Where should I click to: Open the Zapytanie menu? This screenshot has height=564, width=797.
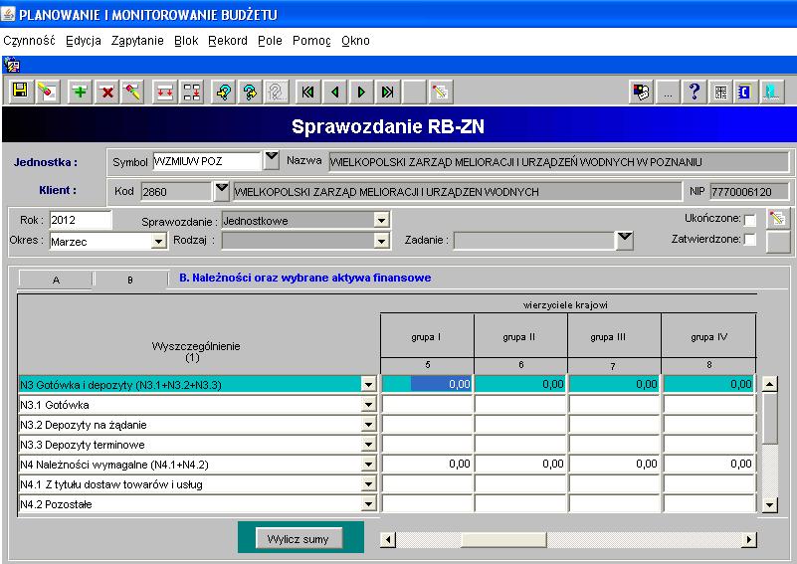137,41
